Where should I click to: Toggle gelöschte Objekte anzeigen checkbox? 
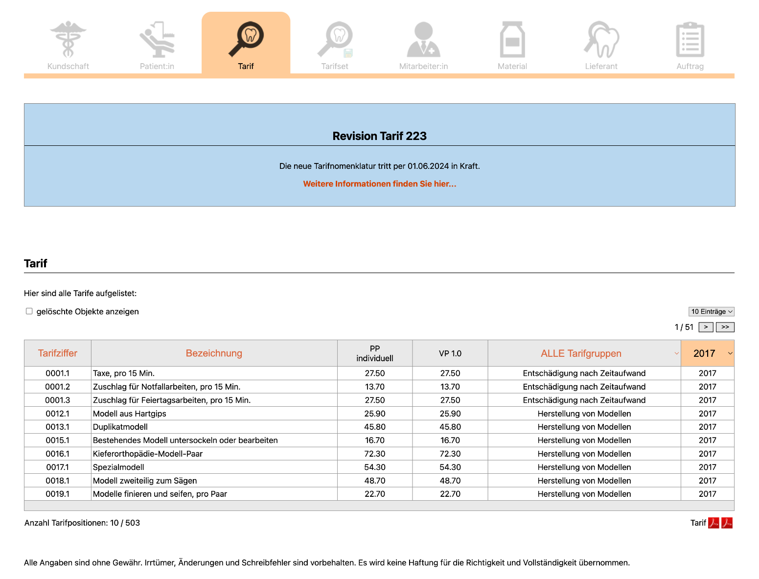click(x=29, y=311)
